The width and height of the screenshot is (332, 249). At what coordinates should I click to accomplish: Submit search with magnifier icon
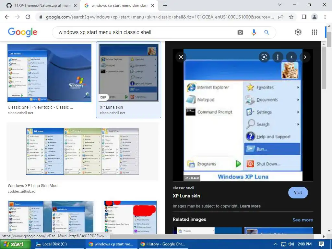267,32
